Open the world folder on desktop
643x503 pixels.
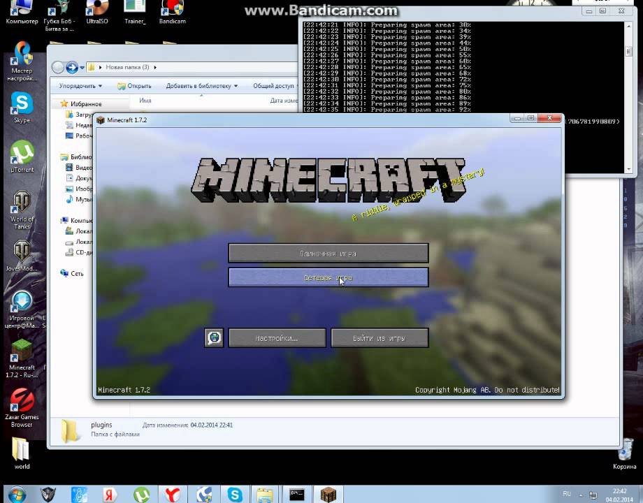[22, 454]
